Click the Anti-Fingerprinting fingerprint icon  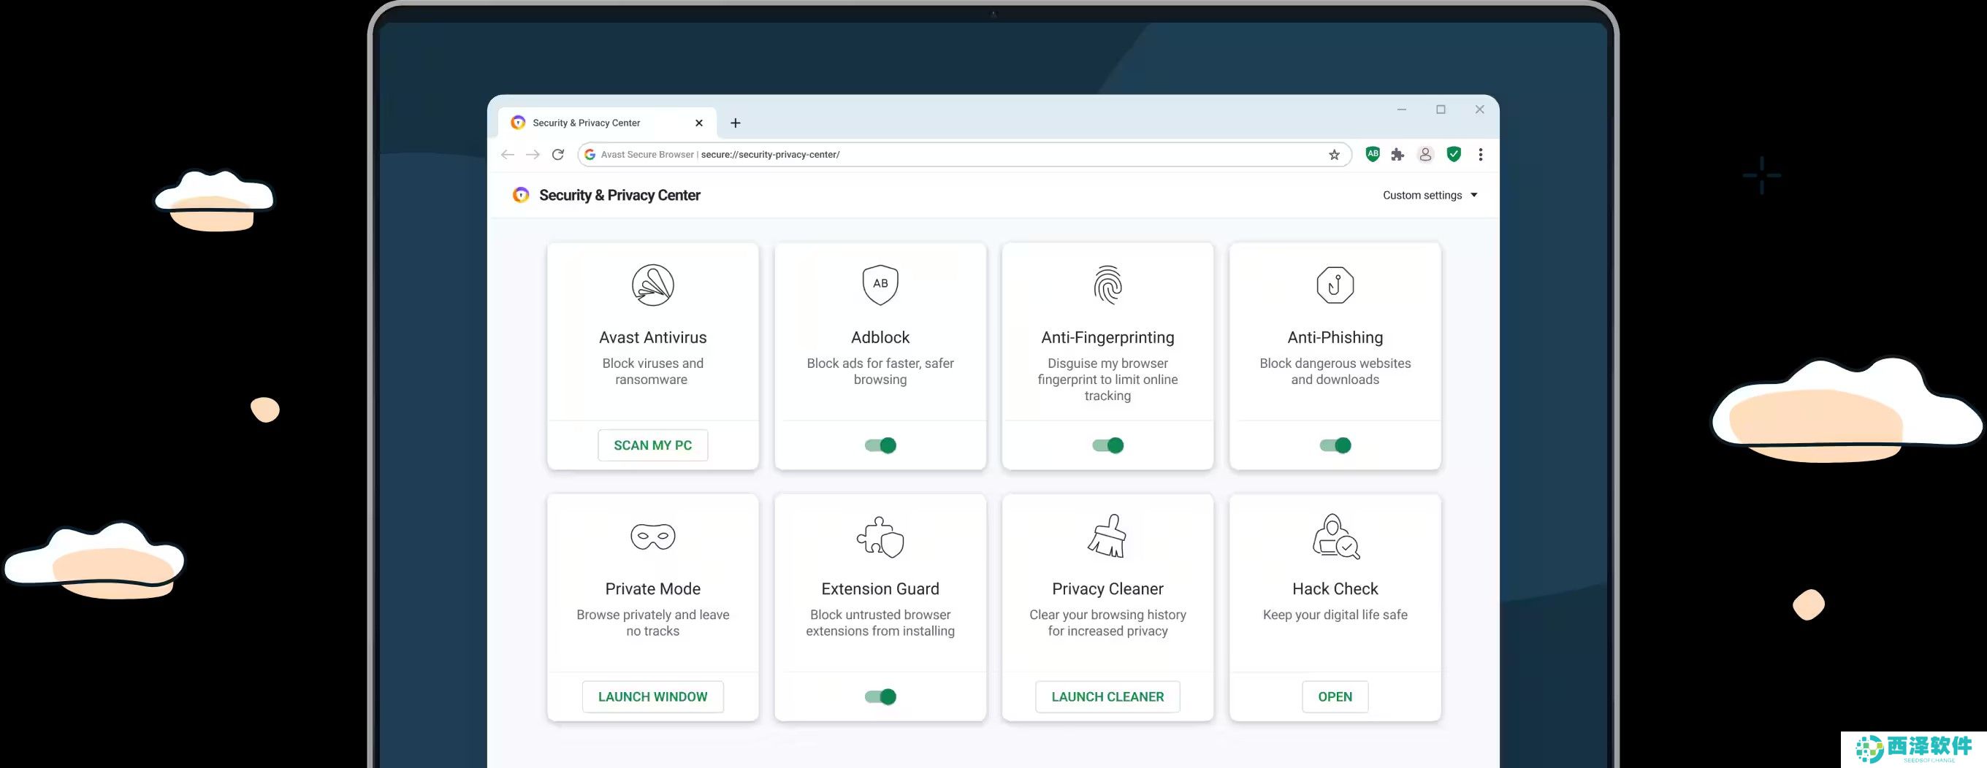pos(1107,285)
